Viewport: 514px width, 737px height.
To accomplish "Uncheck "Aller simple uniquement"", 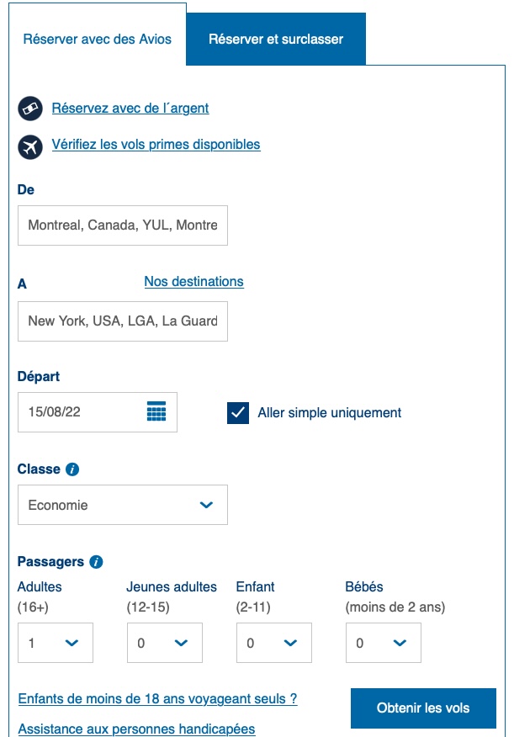I will pos(238,412).
